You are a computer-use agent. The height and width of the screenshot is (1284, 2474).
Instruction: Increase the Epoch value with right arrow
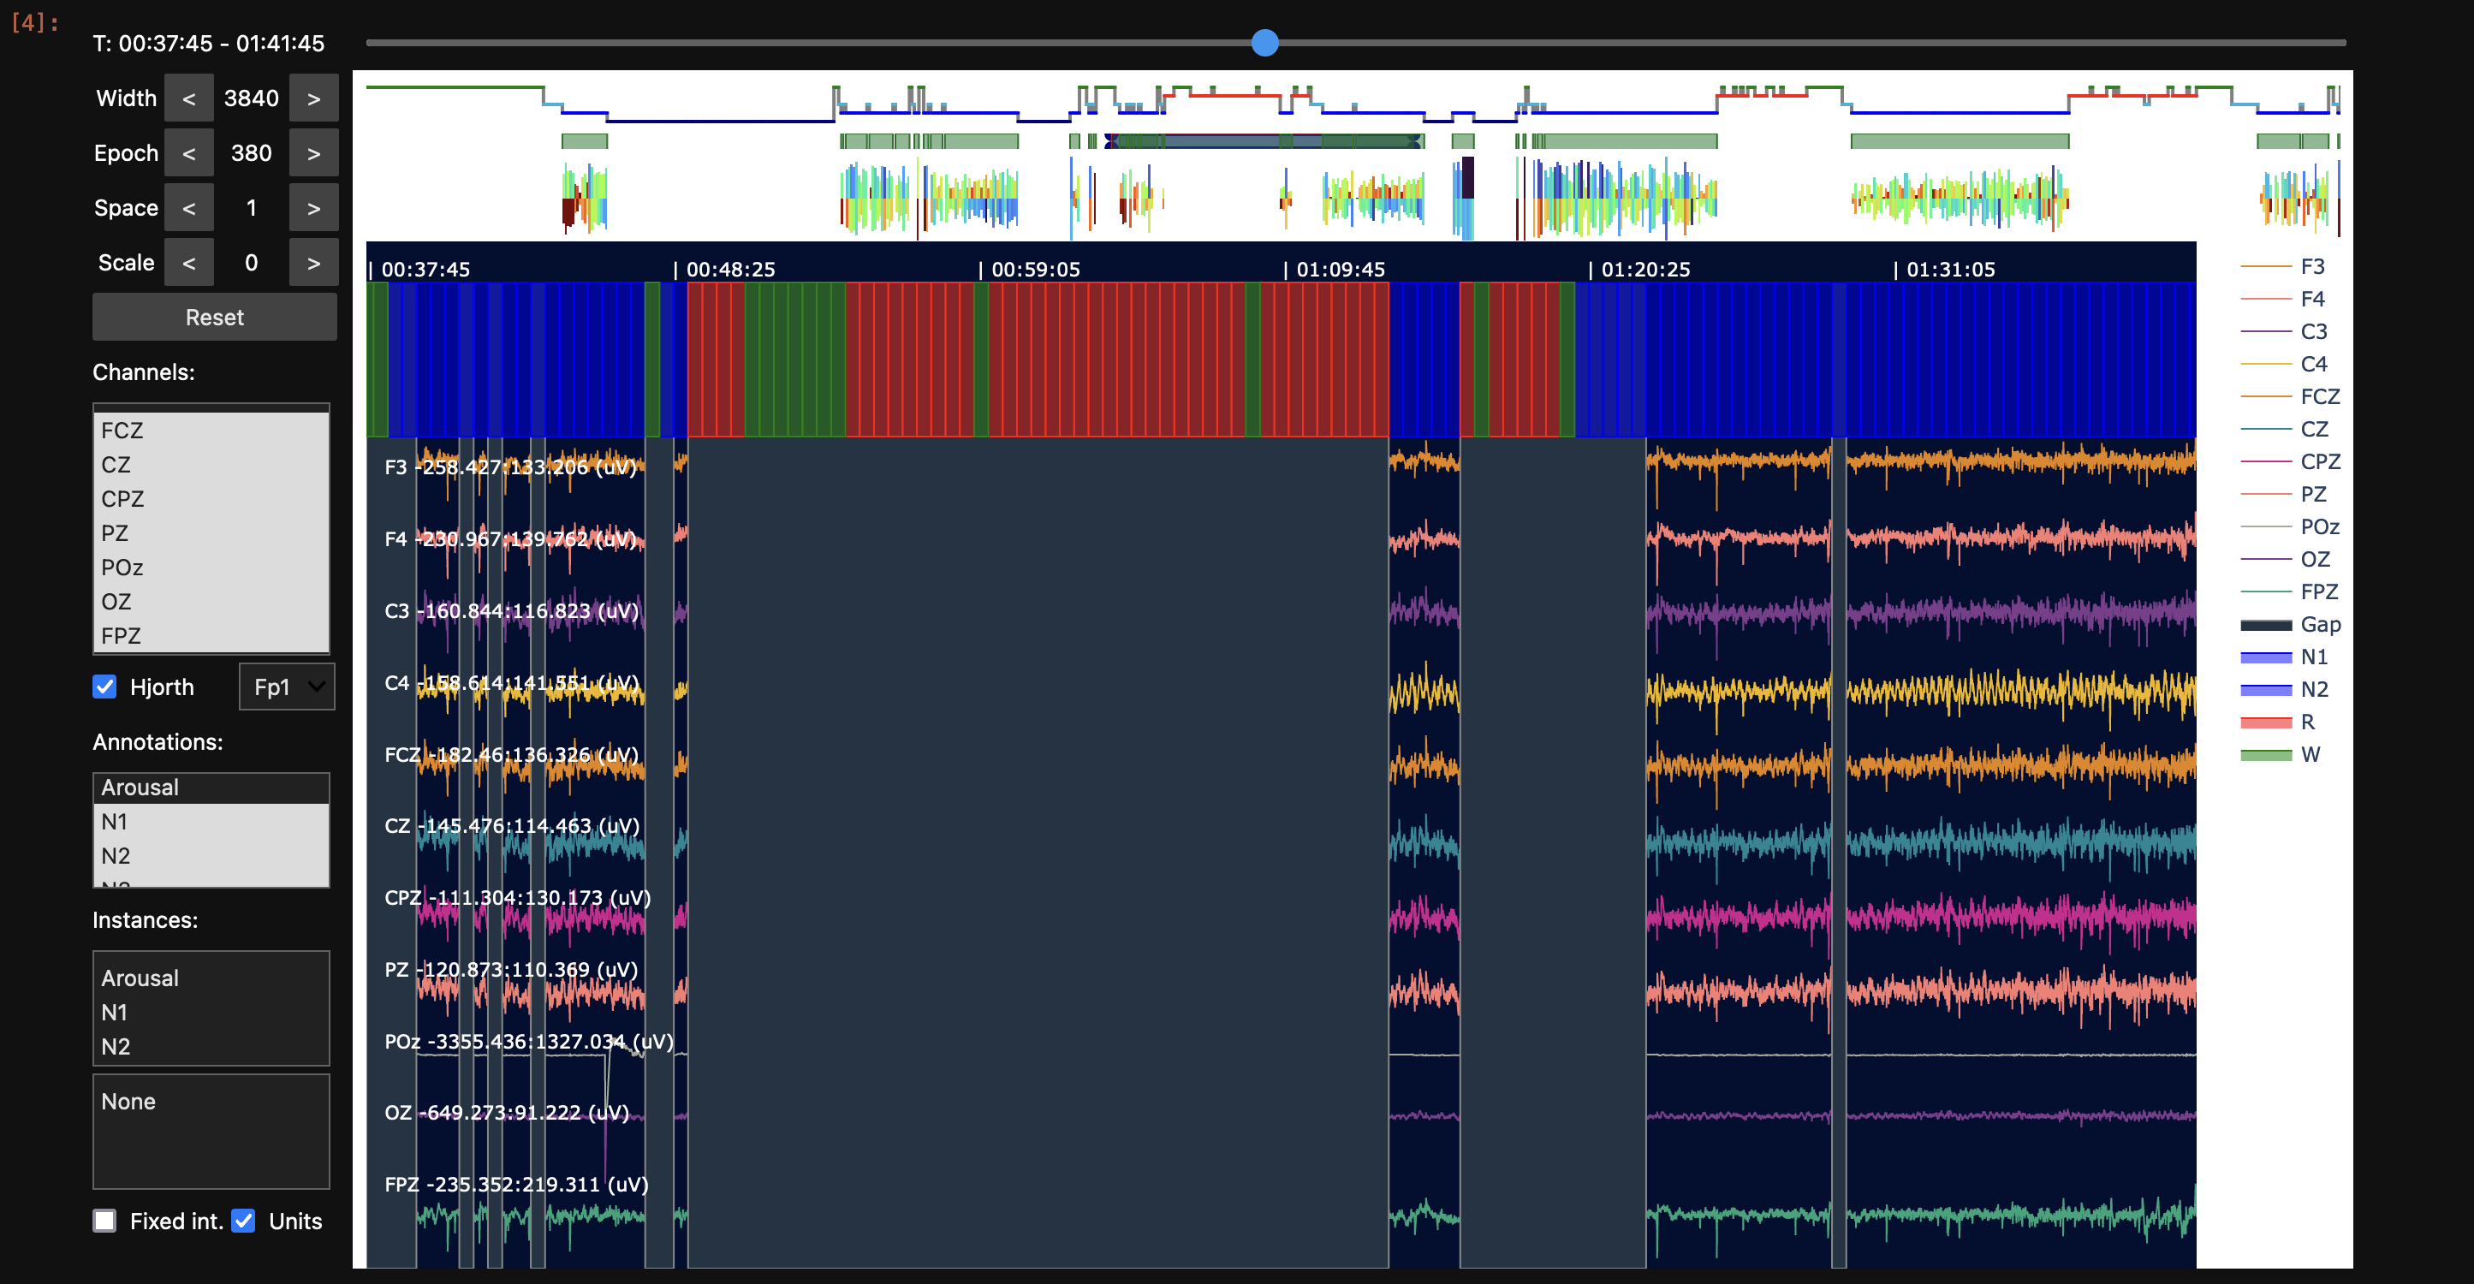point(313,154)
